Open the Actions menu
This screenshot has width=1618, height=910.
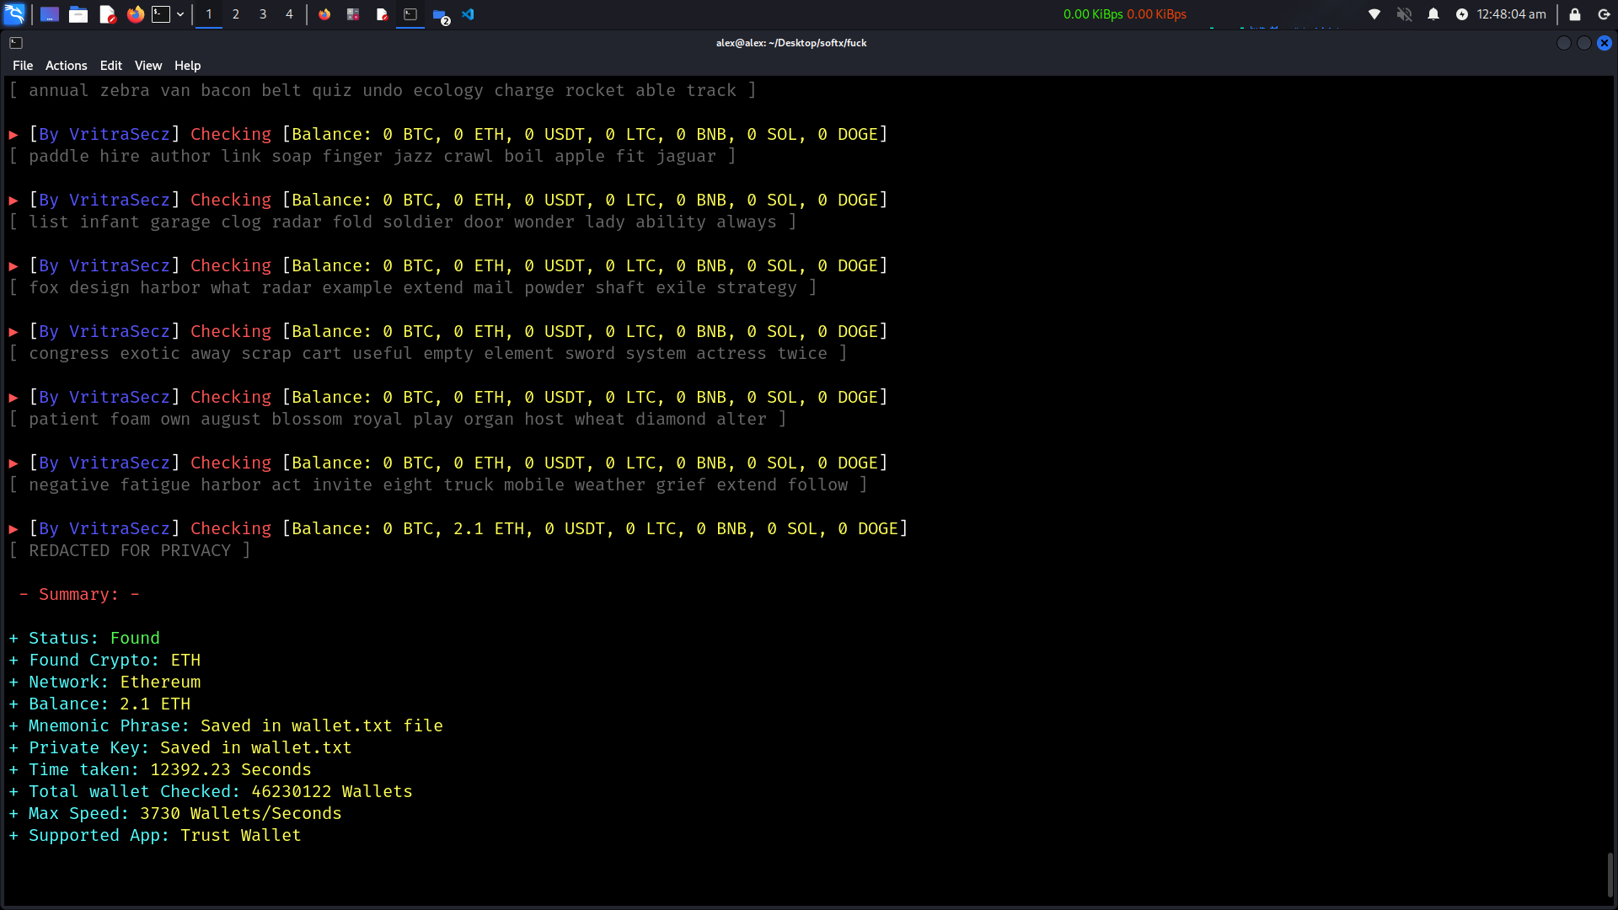click(66, 66)
